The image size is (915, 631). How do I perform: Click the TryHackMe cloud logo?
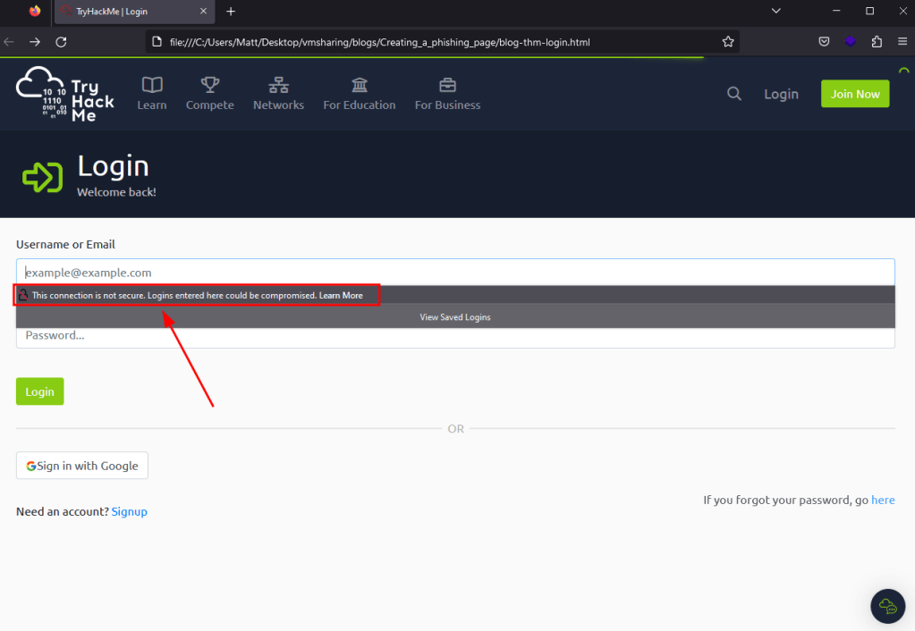coord(65,94)
